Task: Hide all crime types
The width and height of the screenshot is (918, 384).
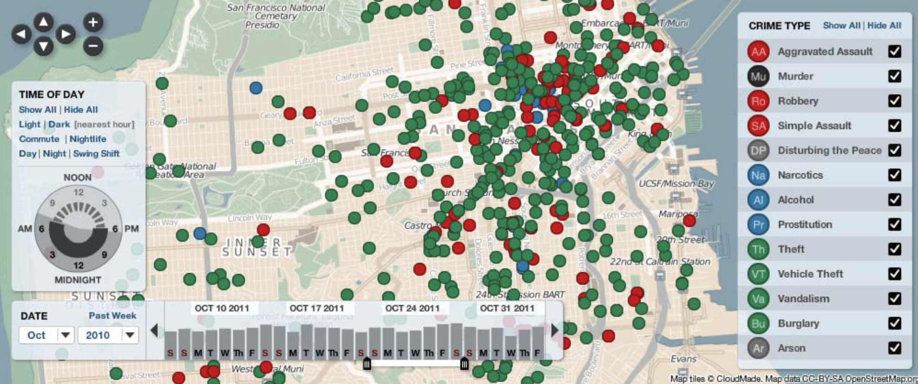Action: pos(884,26)
